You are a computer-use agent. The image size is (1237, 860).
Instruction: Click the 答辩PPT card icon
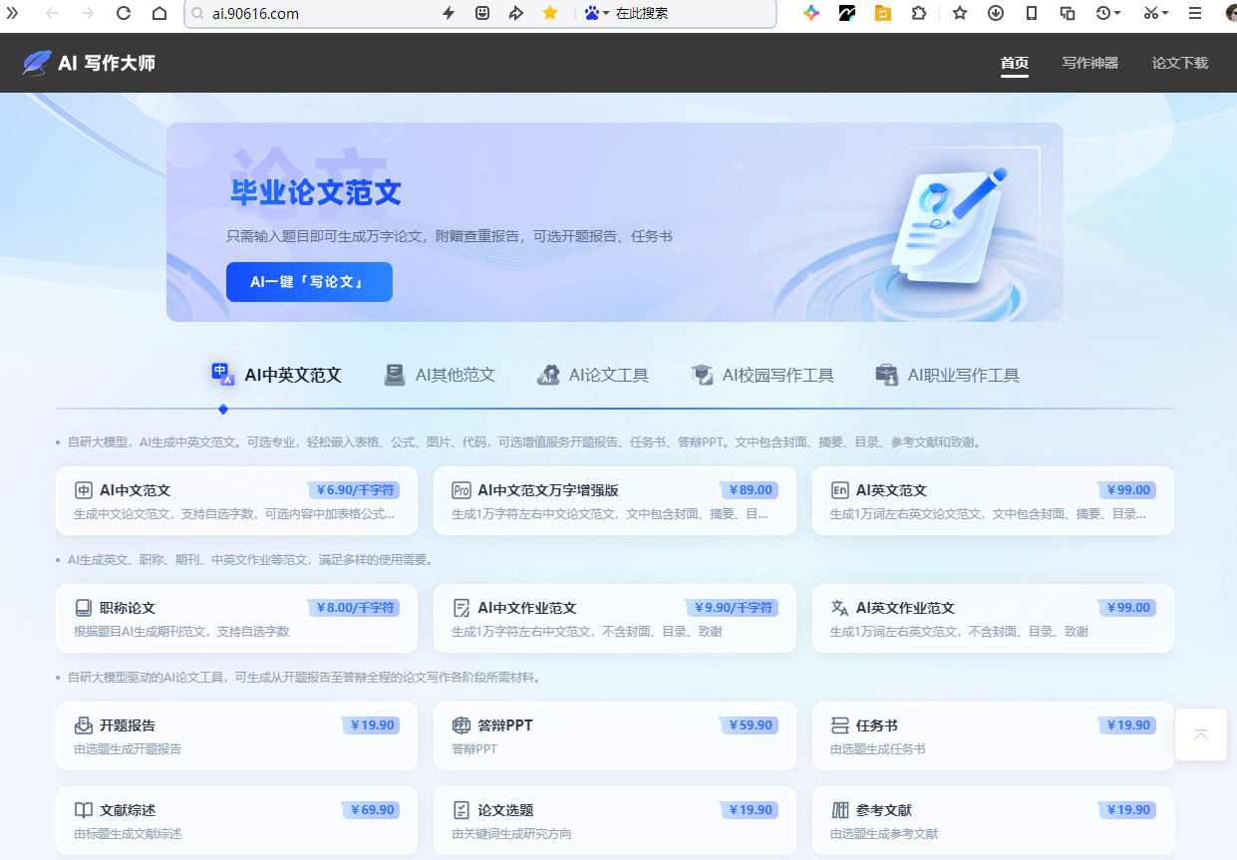(462, 725)
